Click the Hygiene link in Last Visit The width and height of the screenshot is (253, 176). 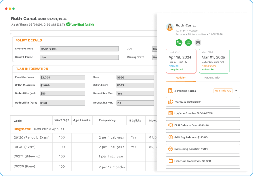[173, 66]
